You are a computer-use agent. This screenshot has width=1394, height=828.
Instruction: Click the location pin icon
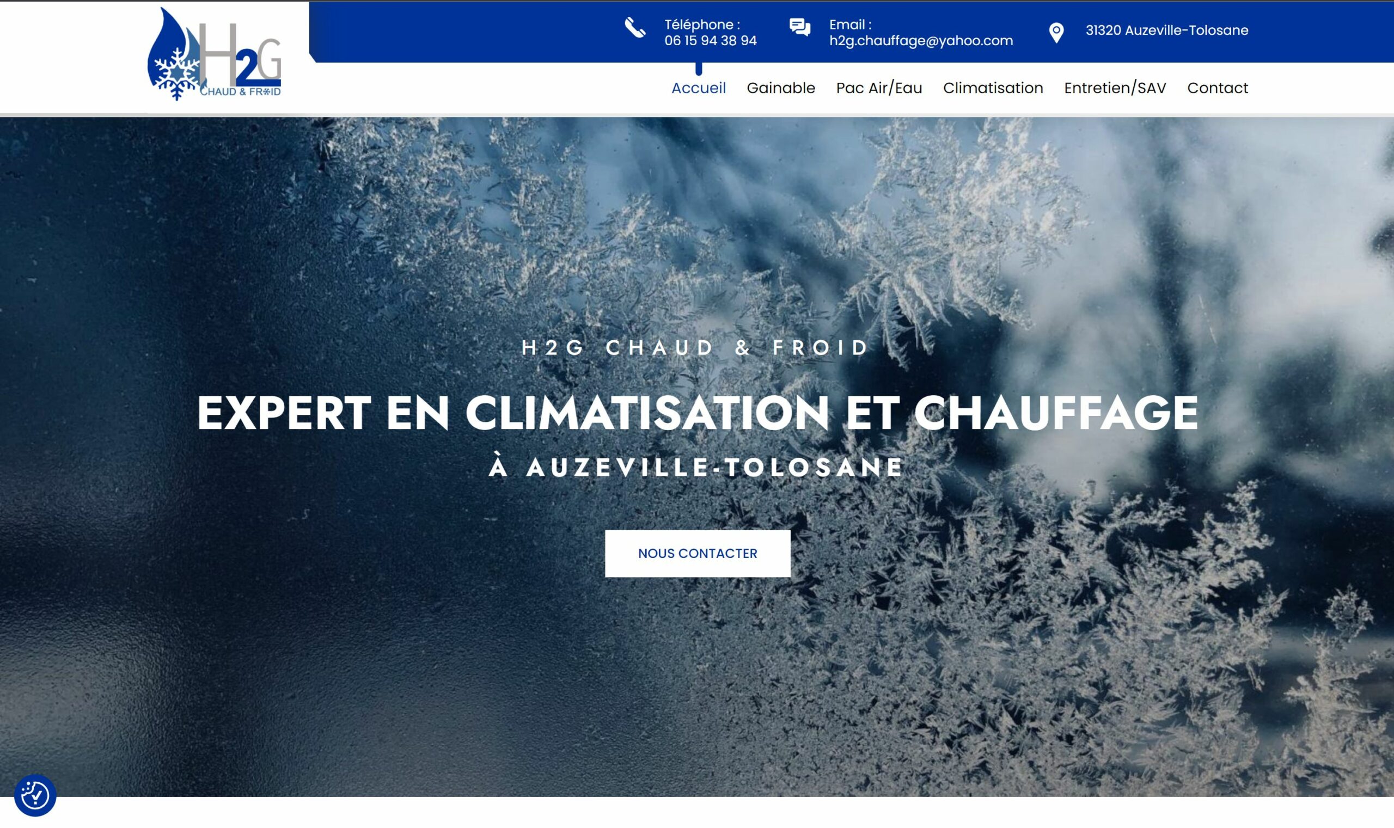coord(1056,33)
